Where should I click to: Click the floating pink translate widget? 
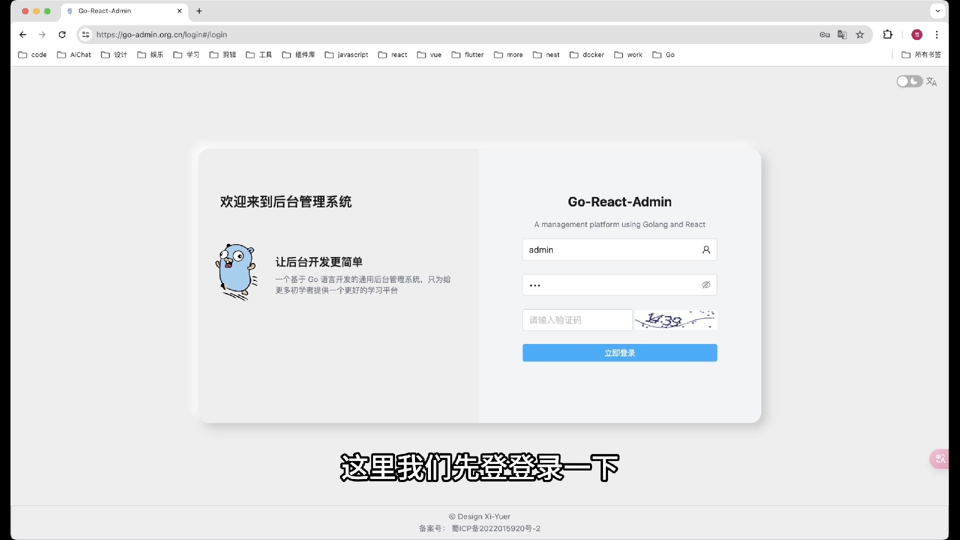pyautogui.click(x=939, y=458)
